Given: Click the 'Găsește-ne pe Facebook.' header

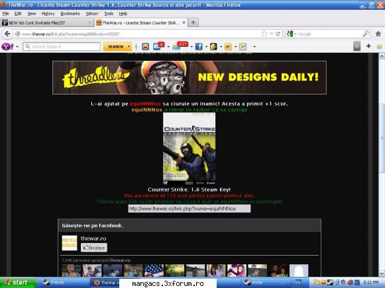Looking at the screenshot, I should (x=93, y=226).
